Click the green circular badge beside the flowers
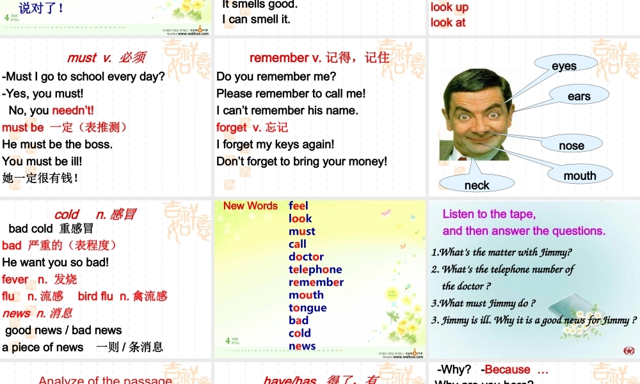The width and height of the screenshot is (640, 384). pyautogui.click(x=392, y=294)
